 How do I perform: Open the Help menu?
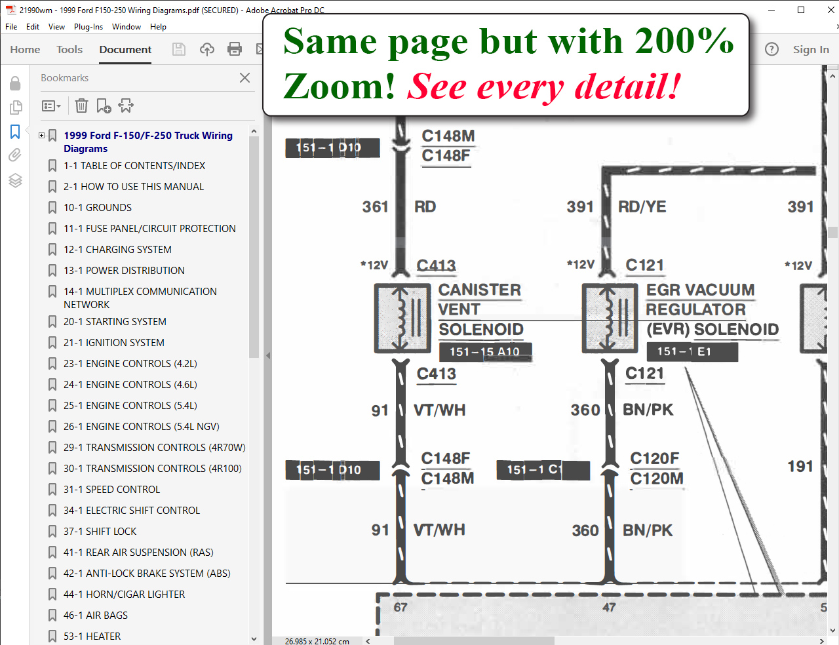(x=158, y=27)
